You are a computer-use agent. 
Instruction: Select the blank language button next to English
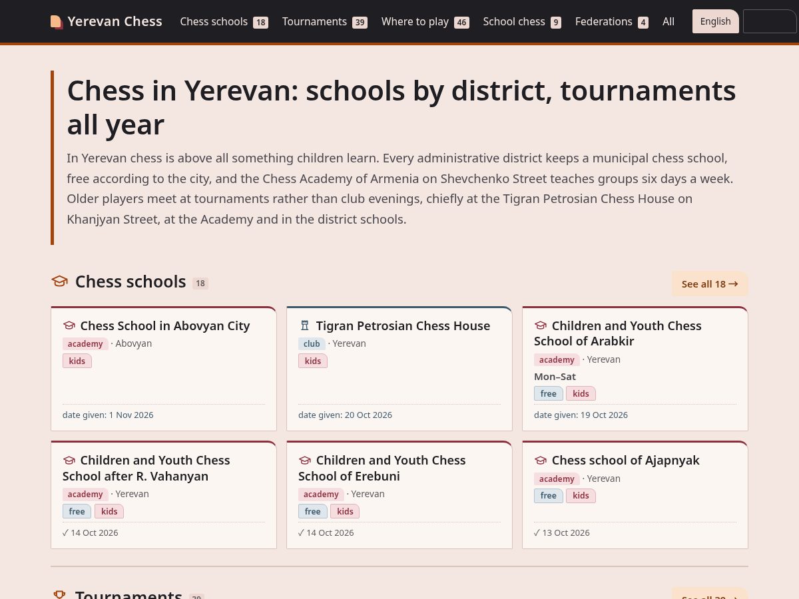point(770,21)
